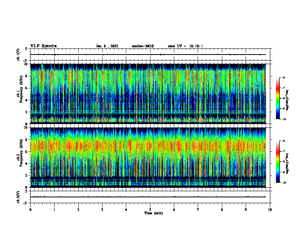
Task: Click the "station=MOS" header text
Action: point(143,46)
